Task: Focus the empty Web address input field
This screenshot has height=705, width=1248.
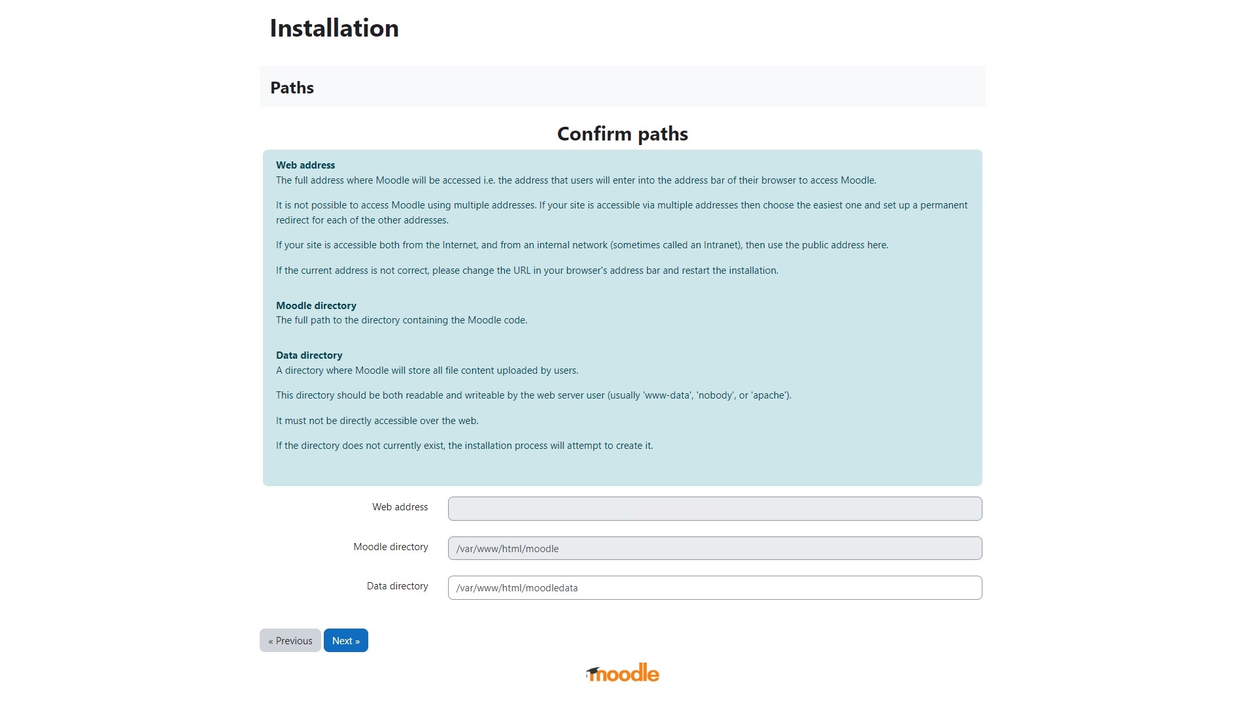Action: click(x=714, y=508)
